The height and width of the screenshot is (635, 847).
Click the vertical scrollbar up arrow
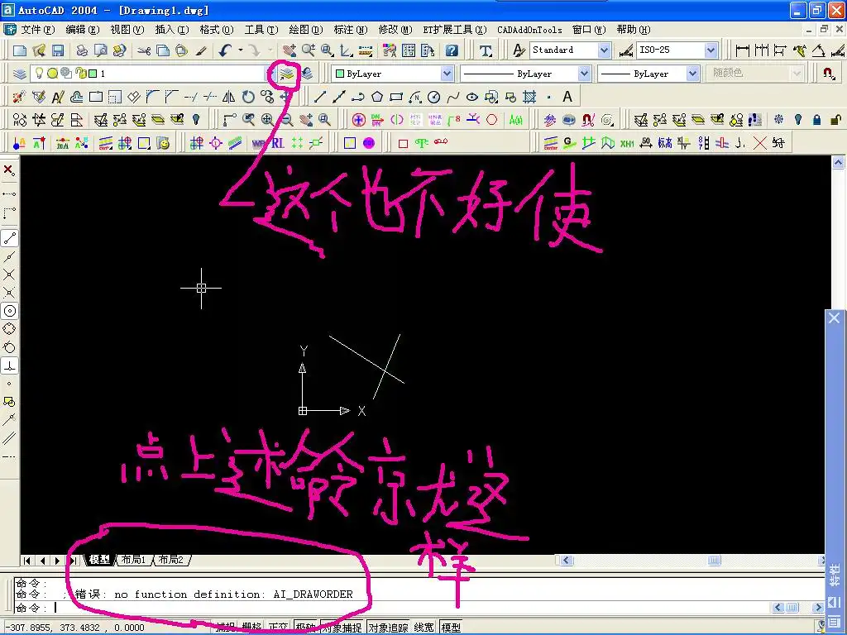click(838, 161)
